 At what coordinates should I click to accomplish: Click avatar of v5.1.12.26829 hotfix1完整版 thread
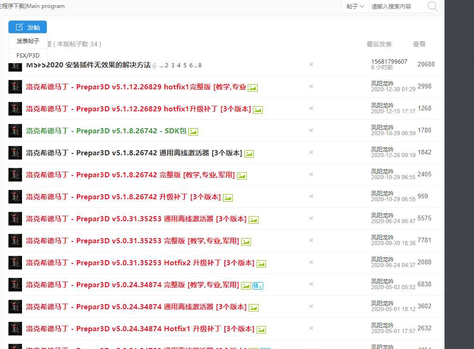pyautogui.click(x=15, y=87)
